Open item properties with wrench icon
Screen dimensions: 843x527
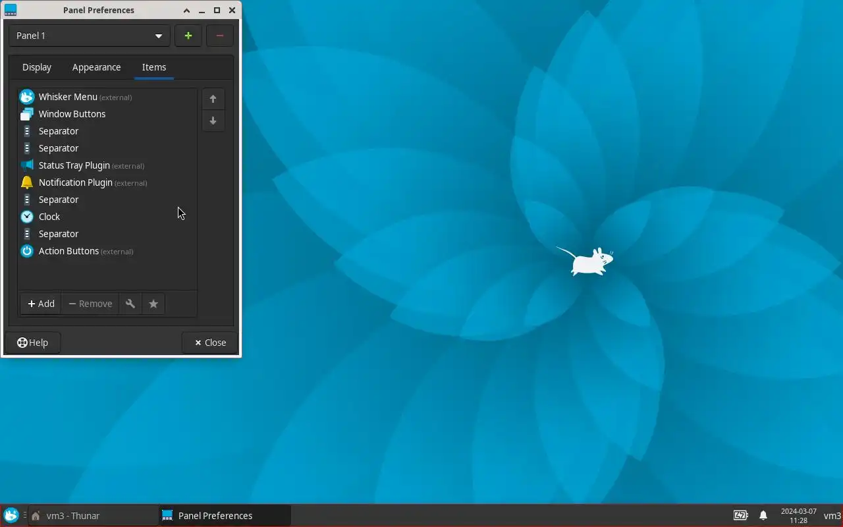(130, 304)
